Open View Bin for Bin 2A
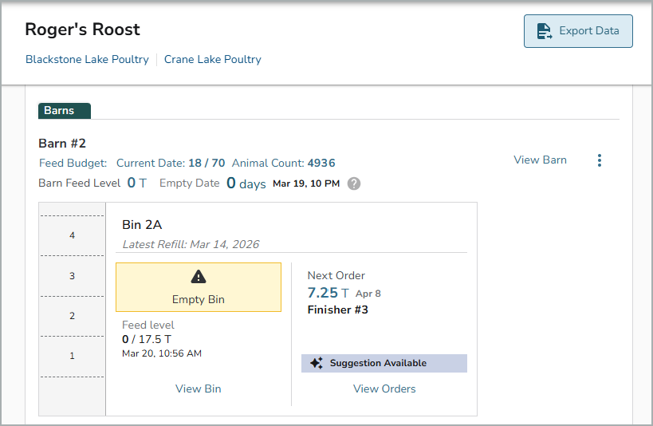The image size is (653, 426). (x=199, y=389)
